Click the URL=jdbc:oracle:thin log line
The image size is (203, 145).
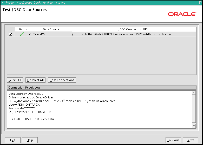[x=62, y=101]
